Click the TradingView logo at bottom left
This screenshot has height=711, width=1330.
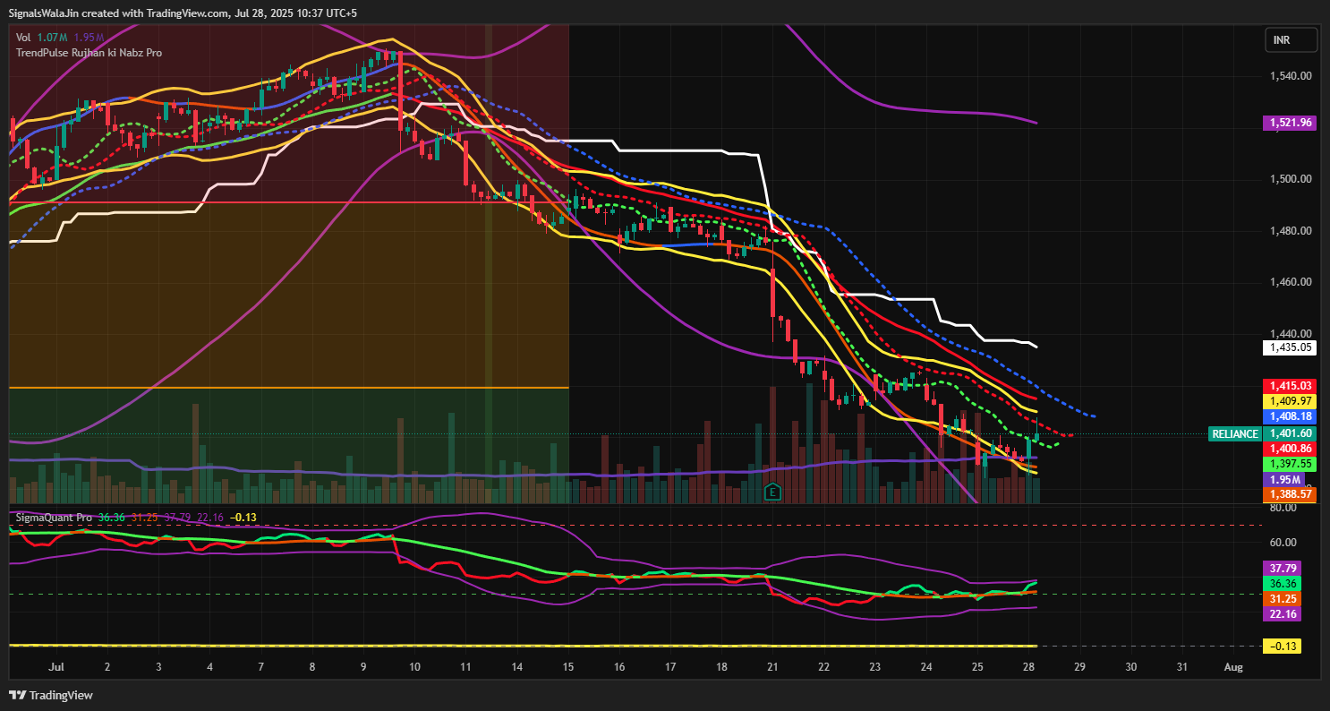tap(51, 695)
